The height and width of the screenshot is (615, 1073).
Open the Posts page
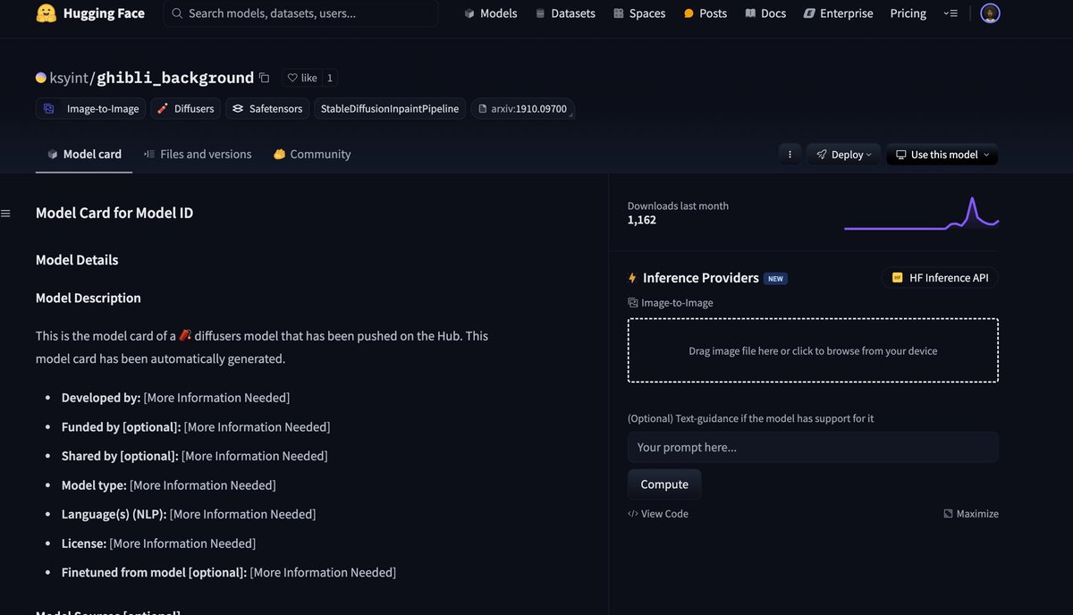pos(705,13)
